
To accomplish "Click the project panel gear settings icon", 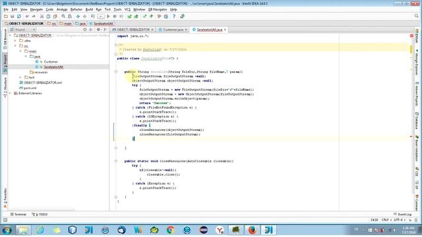I will (x=98, y=30).
